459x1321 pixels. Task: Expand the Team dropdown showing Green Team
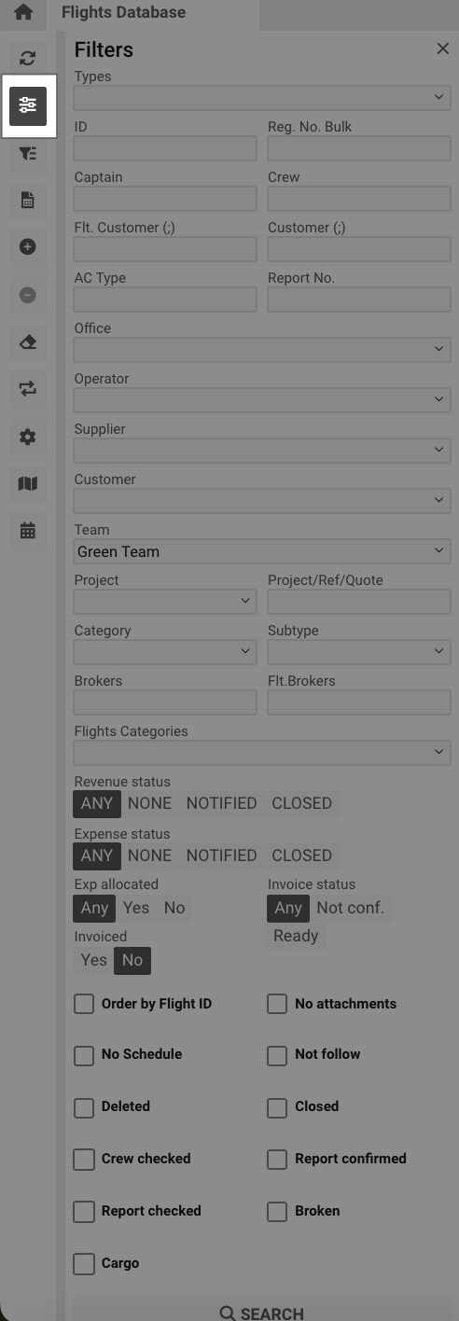click(x=262, y=551)
